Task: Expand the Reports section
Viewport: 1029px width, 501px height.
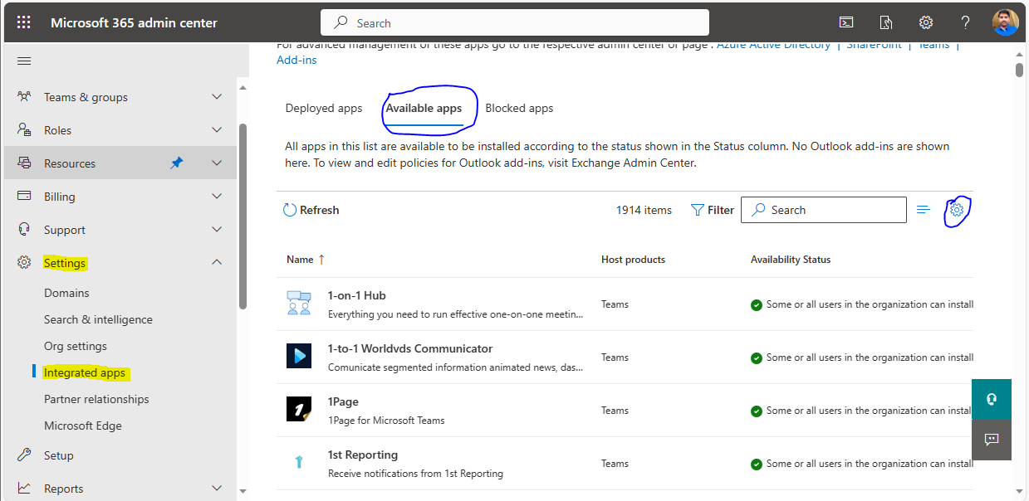Action: [x=216, y=488]
